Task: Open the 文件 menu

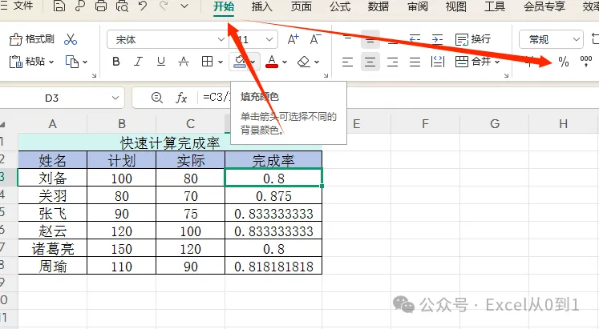Action: (23, 6)
